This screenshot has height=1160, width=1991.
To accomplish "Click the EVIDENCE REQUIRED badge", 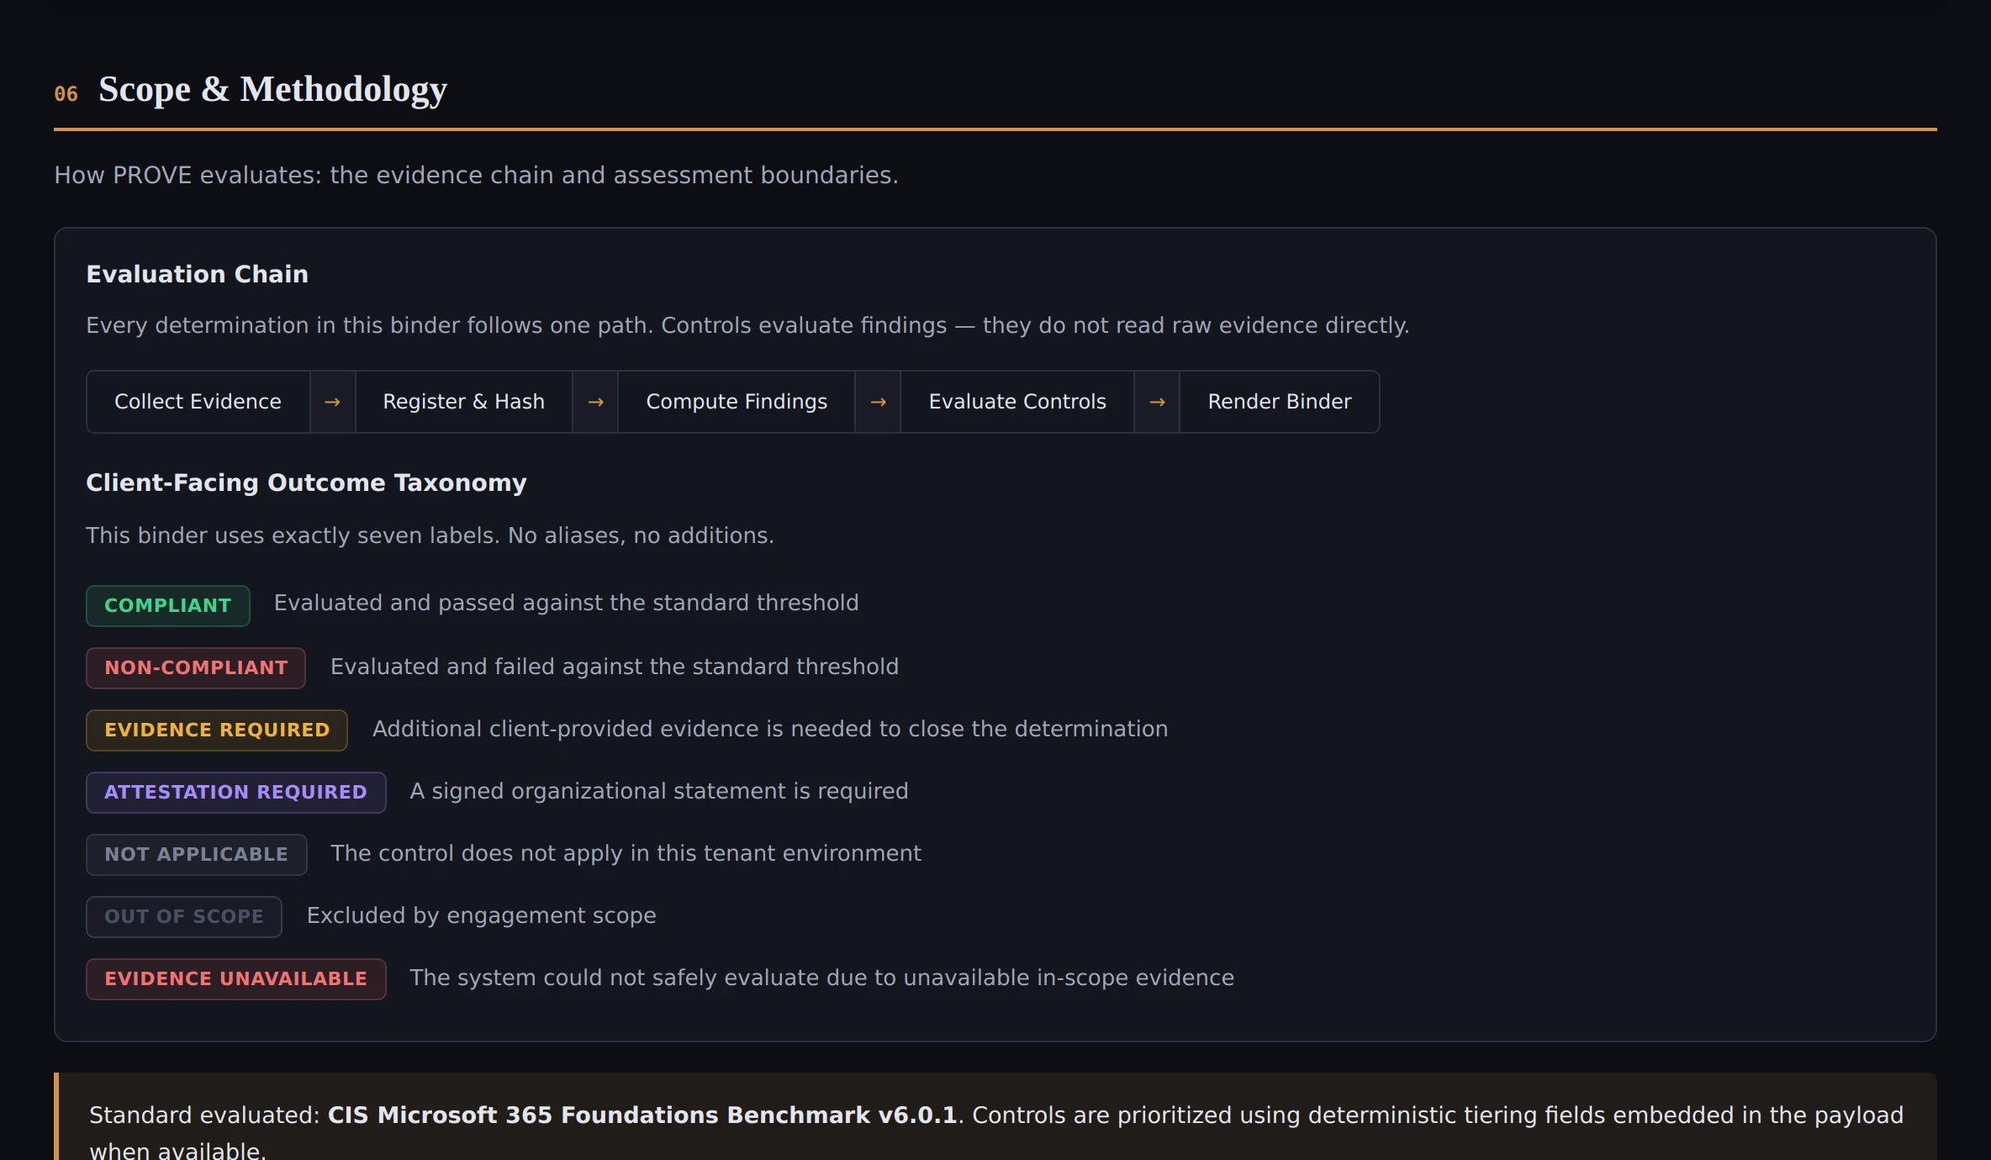I will [x=217, y=730].
